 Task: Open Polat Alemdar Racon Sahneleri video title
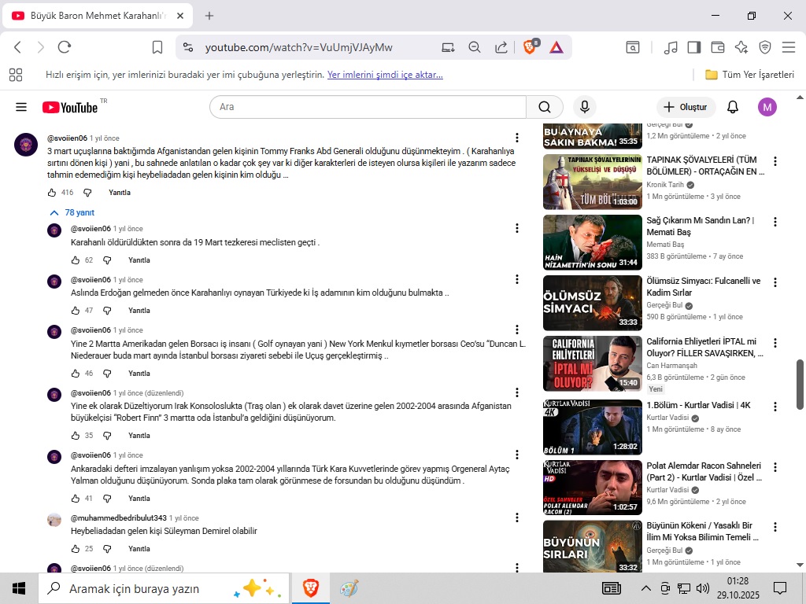click(704, 472)
